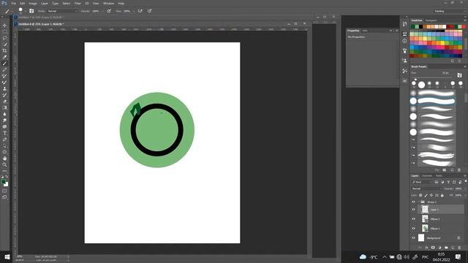Hide the Background layer

click(413, 238)
